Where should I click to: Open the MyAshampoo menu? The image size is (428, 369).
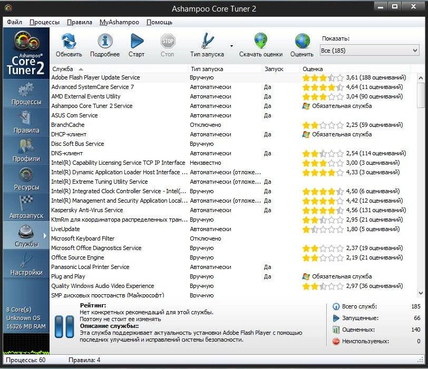pyautogui.click(x=119, y=22)
